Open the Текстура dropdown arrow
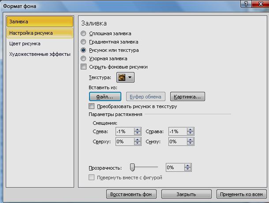 (x=130, y=77)
